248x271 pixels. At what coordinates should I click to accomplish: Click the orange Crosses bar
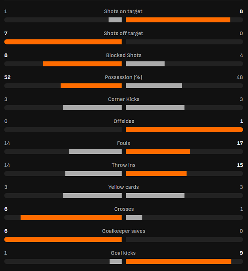tap(71, 218)
